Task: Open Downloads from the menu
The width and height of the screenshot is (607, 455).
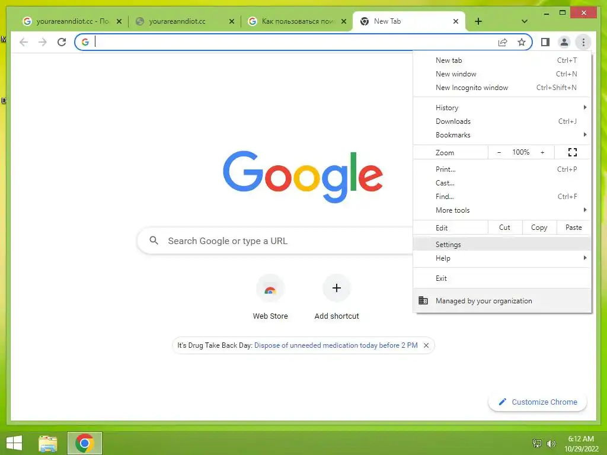Action: (501, 121)
